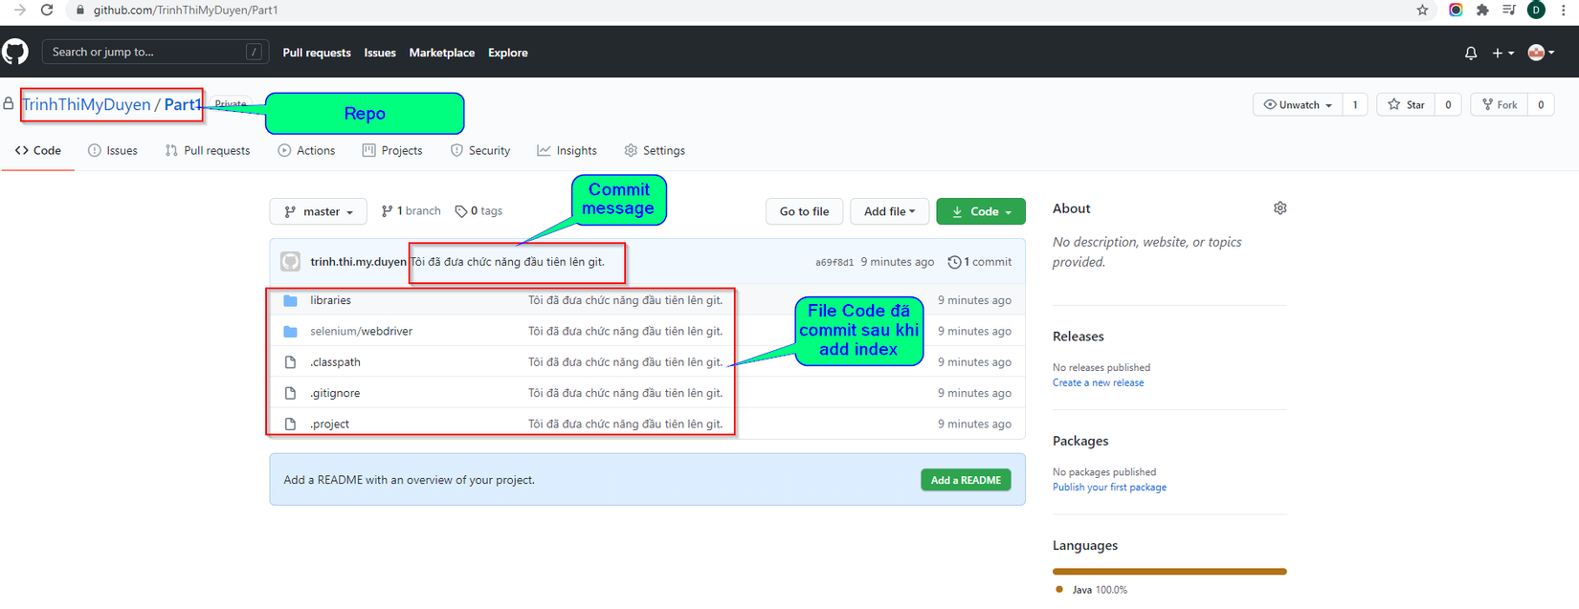Switch to the Actions tab

306,150
